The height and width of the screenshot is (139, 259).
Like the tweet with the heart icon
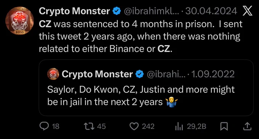[134, 127]
